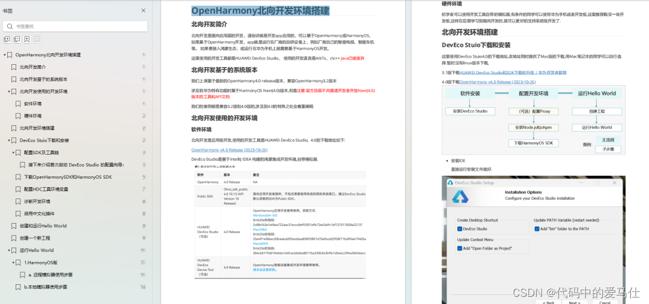This screenshot has width=649, height=304.
Task: Click bookmark icon beside 软件环境 in panel
Action: (18, 104)
